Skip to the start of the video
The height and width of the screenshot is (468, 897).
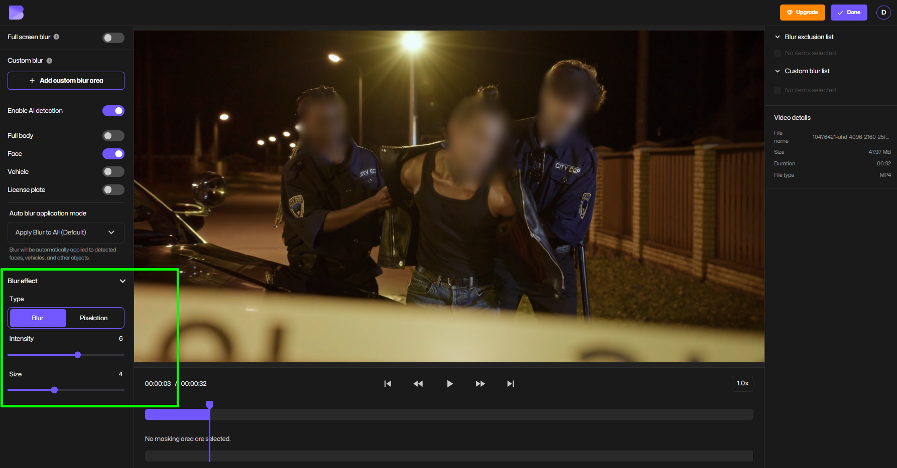pos(388,383)
